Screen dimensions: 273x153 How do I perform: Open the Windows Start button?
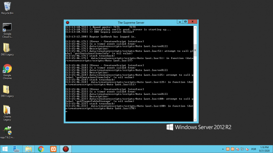click(x=5, y=149)
